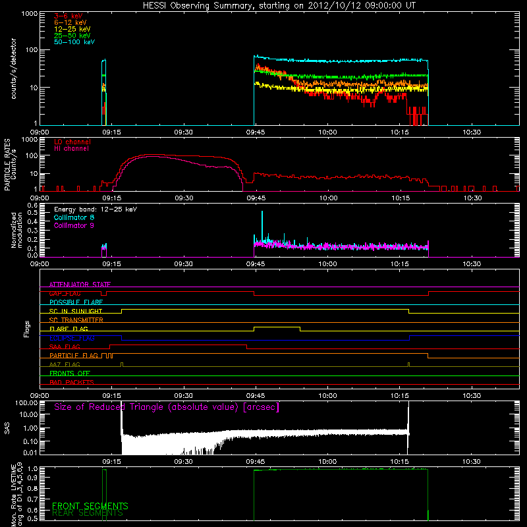Select the Collimator 8 legend label
527x527 pixels.
[x=74, y=217]
